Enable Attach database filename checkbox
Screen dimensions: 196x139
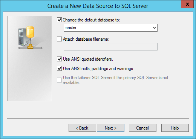59,39
